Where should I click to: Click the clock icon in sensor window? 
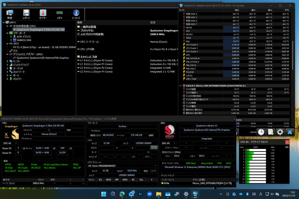[x=261, y=132]
